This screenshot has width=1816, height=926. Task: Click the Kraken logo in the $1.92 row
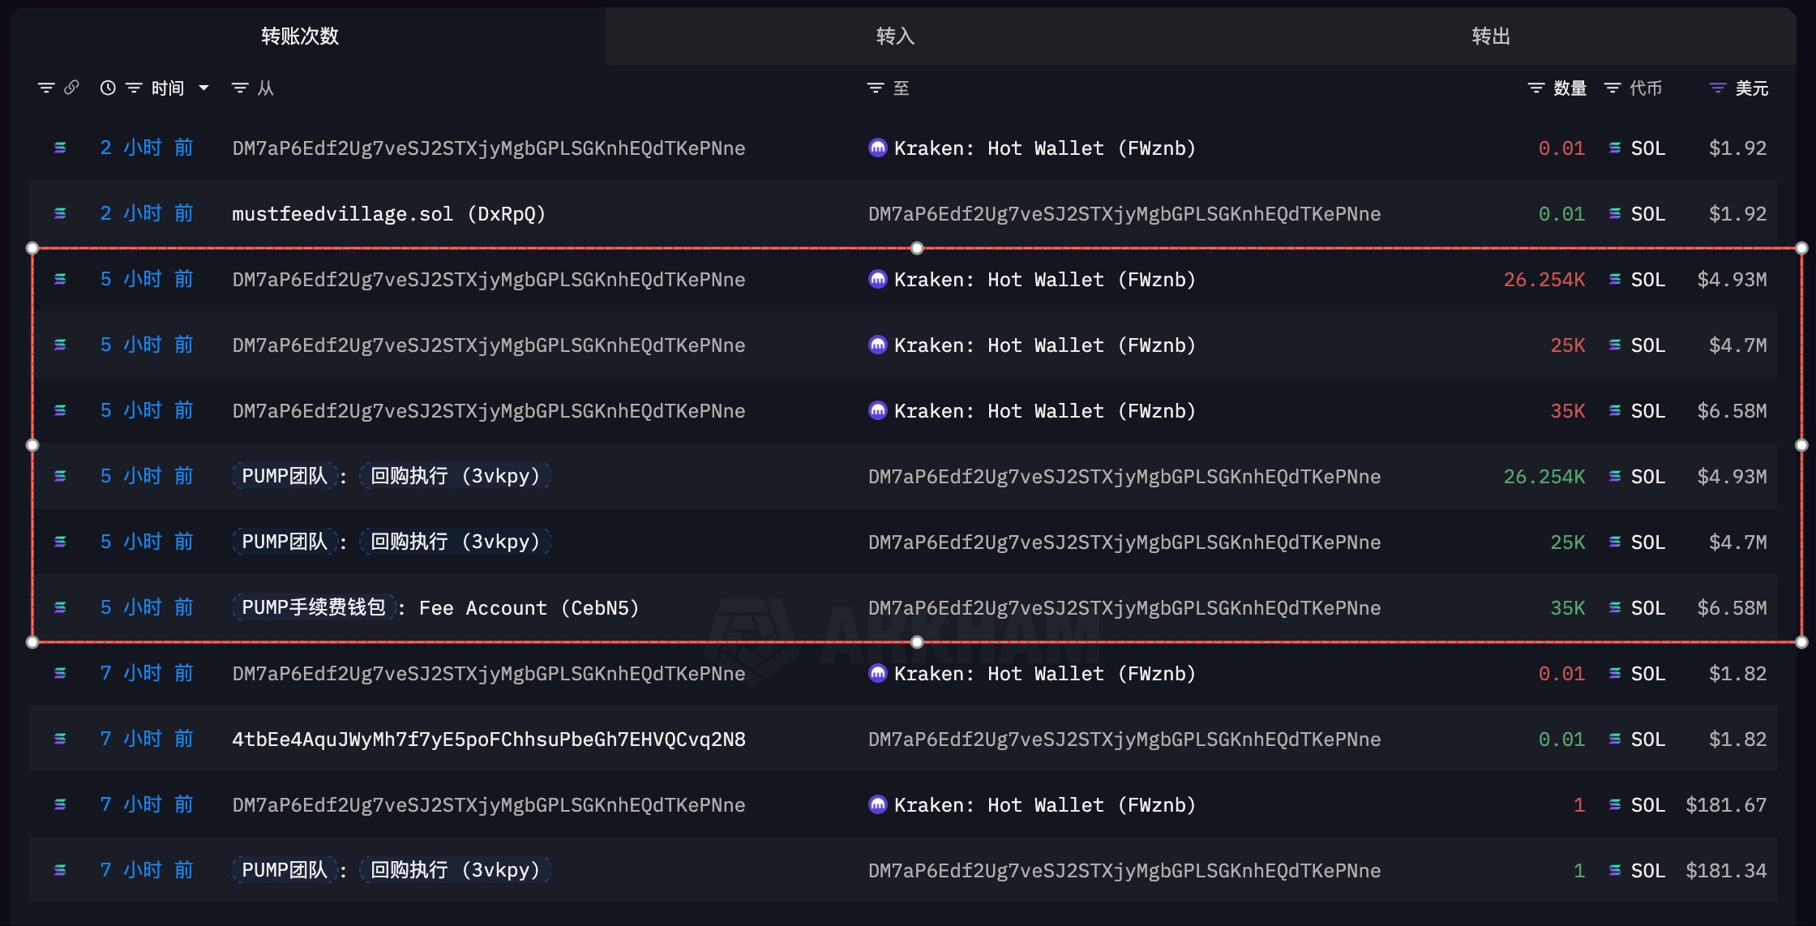(x=877, y=148)
